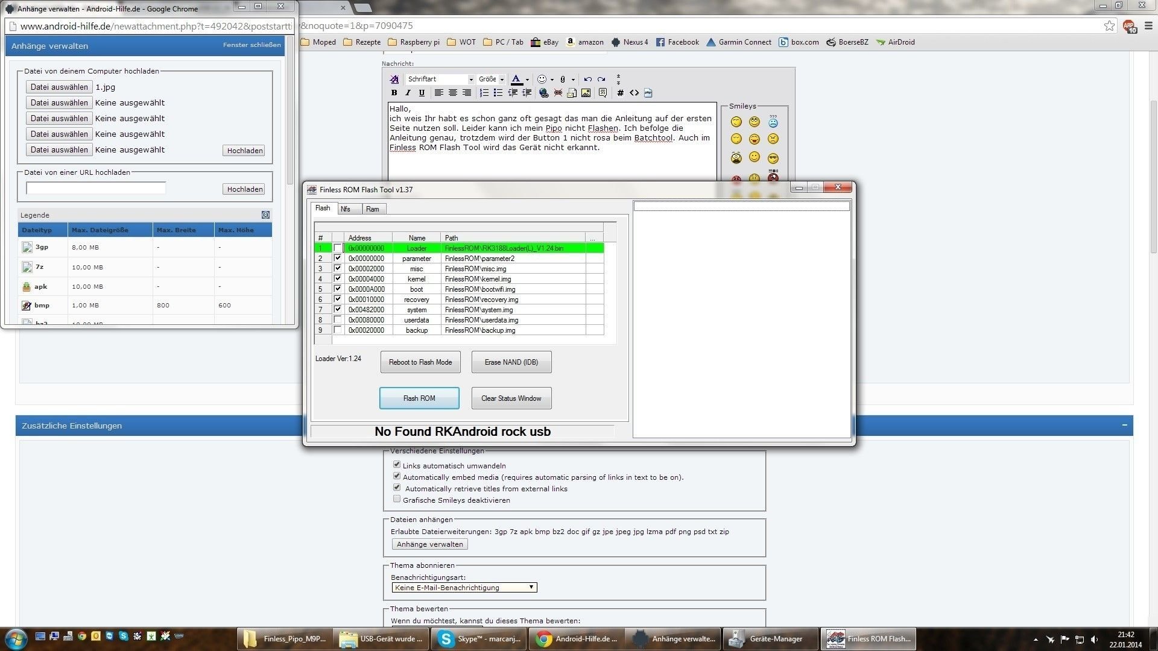Remove text formatting with eraser-A icon
The height and width of the screenshot is (651, 1158).
tap(394, 79)
